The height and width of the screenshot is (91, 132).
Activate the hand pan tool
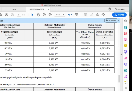pos(38,15)
